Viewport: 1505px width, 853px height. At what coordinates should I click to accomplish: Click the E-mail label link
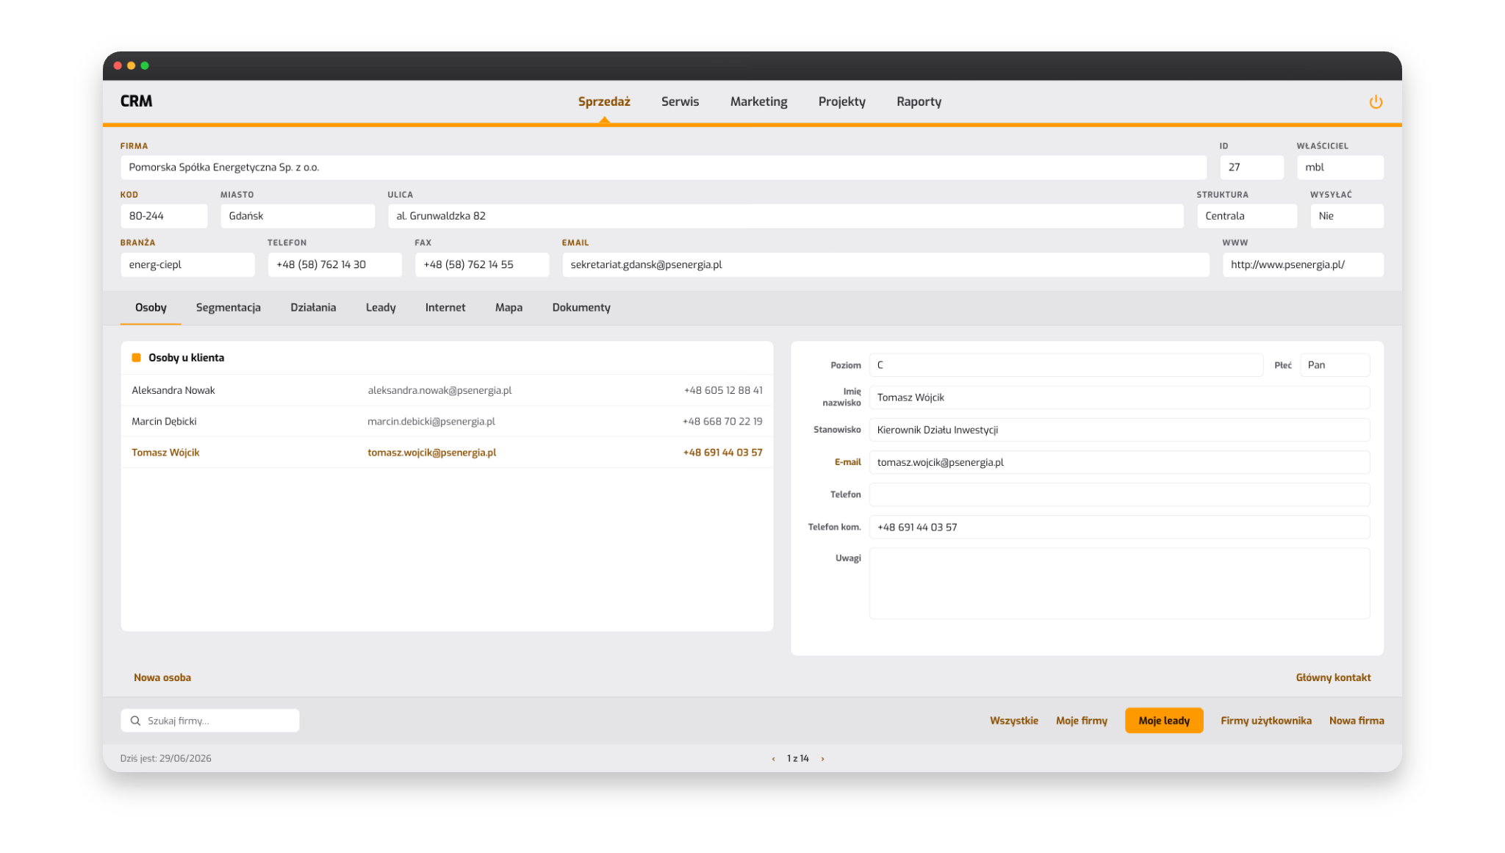coord(847,462)
